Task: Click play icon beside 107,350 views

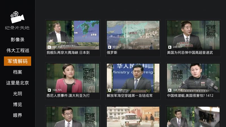Action: 49,47
